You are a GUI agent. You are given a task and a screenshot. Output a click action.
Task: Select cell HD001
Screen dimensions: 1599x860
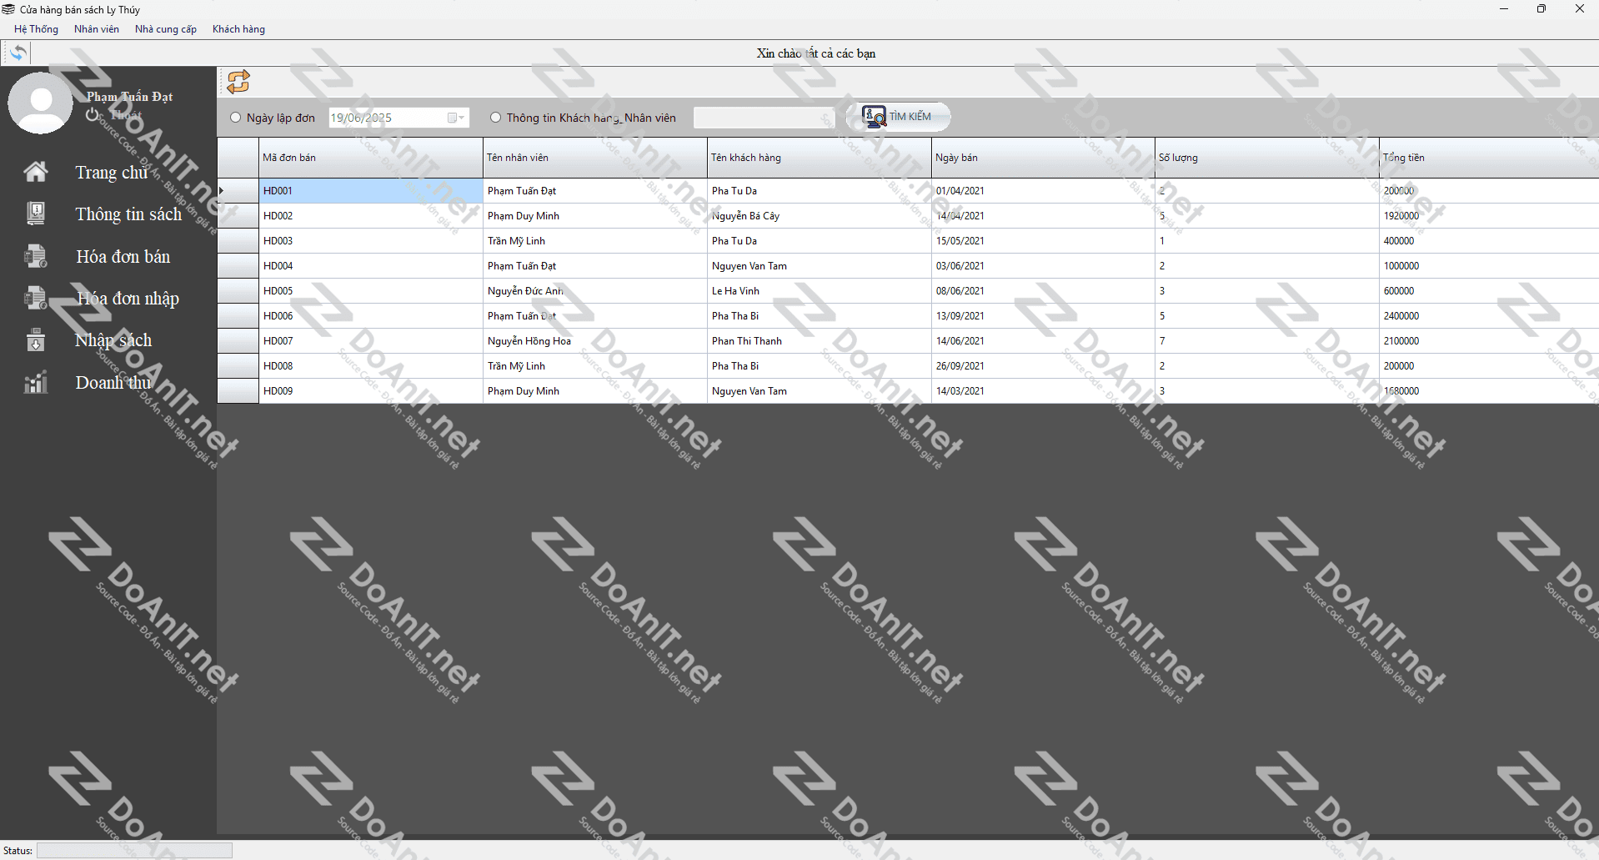371,191
